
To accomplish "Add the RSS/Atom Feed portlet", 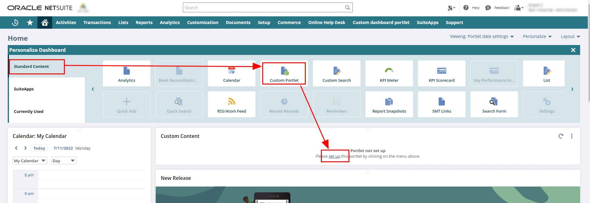I will point(231,105).
